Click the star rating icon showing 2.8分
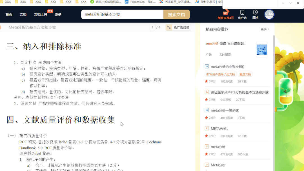Screen dimensions: 304x171 pos(206,100)
